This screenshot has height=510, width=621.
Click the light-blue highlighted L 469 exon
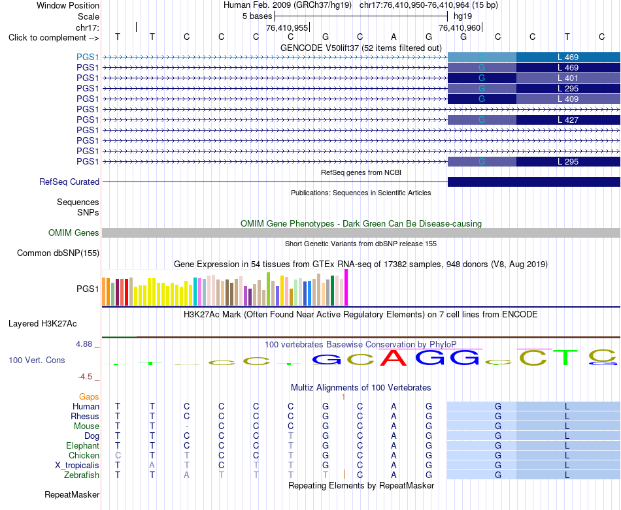[568, 57]
